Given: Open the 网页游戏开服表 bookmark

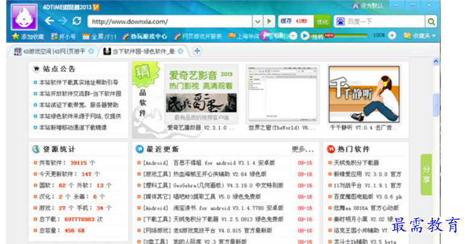Looking at the screenshot, I should (x=198, y=37).
